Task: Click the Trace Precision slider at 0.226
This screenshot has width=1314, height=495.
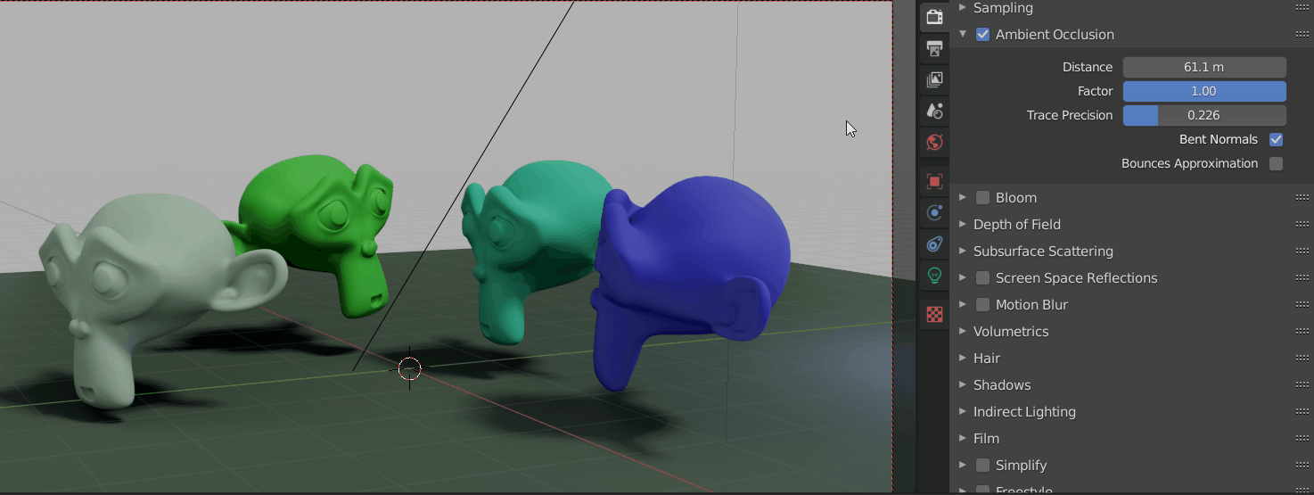Action: click(1204, 115)
